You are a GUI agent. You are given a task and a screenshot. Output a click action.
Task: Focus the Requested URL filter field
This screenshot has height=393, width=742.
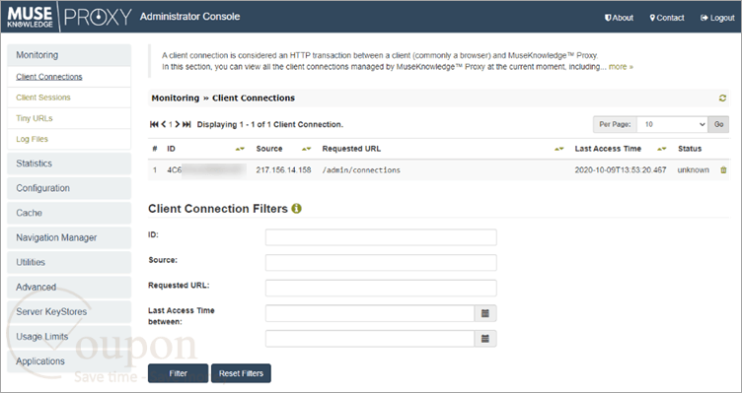381,289
